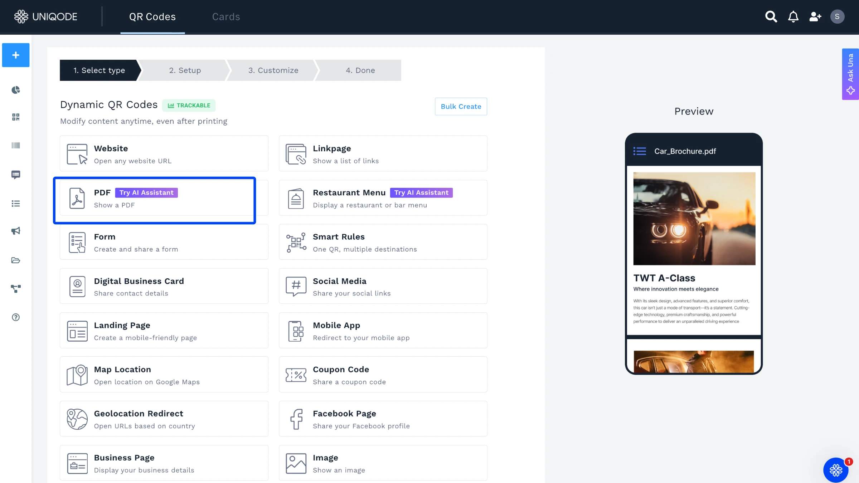This screenshot has height=483, width=859.
Task: Open the search magnifier icon
Action: (x=771, y=16)
